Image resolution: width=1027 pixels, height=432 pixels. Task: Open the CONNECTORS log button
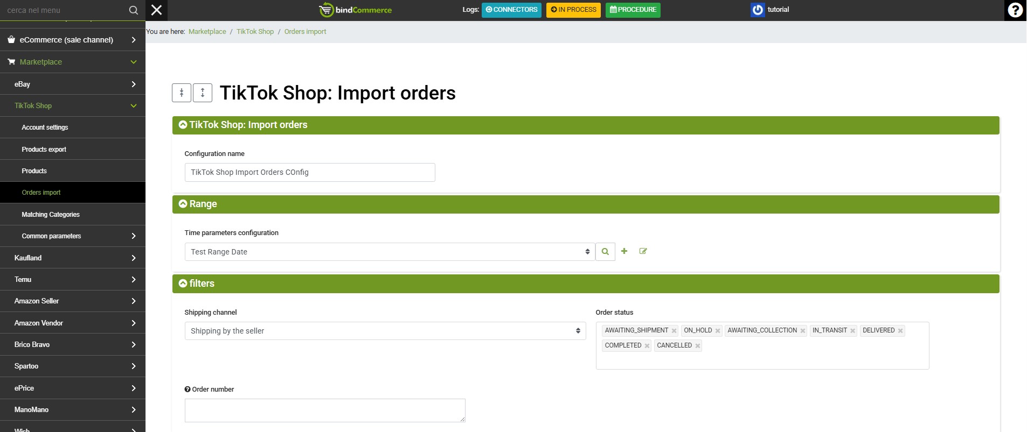pyautogui.click(x=511, y=10)
